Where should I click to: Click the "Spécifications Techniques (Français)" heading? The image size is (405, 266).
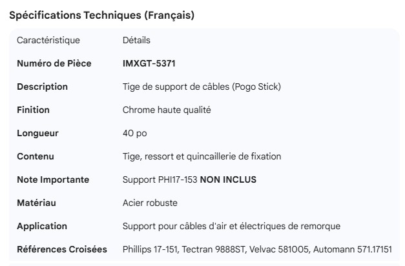[x=101, y=15]
